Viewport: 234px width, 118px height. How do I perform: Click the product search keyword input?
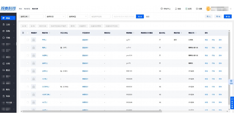click(124, 17)
